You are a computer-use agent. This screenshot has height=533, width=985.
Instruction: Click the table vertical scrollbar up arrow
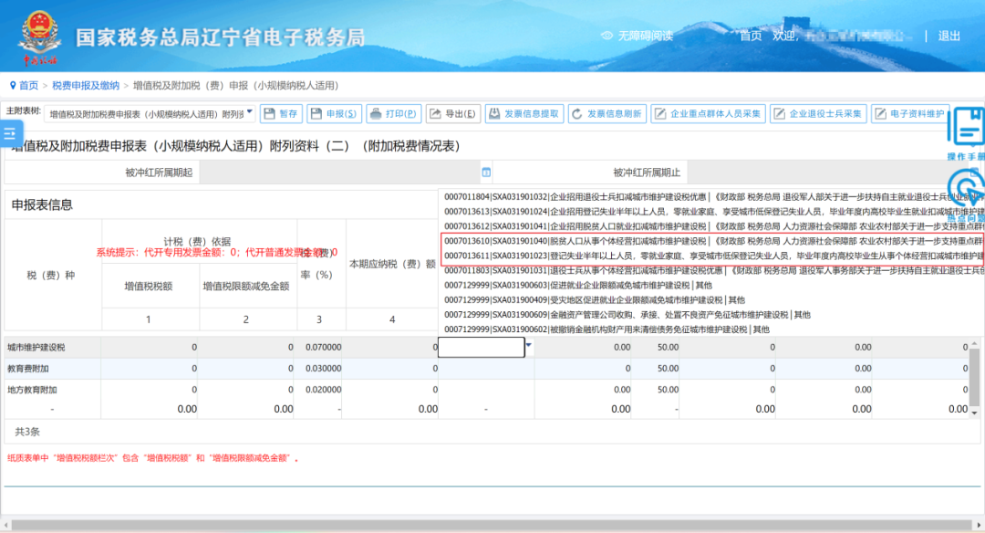pos(974,343)
